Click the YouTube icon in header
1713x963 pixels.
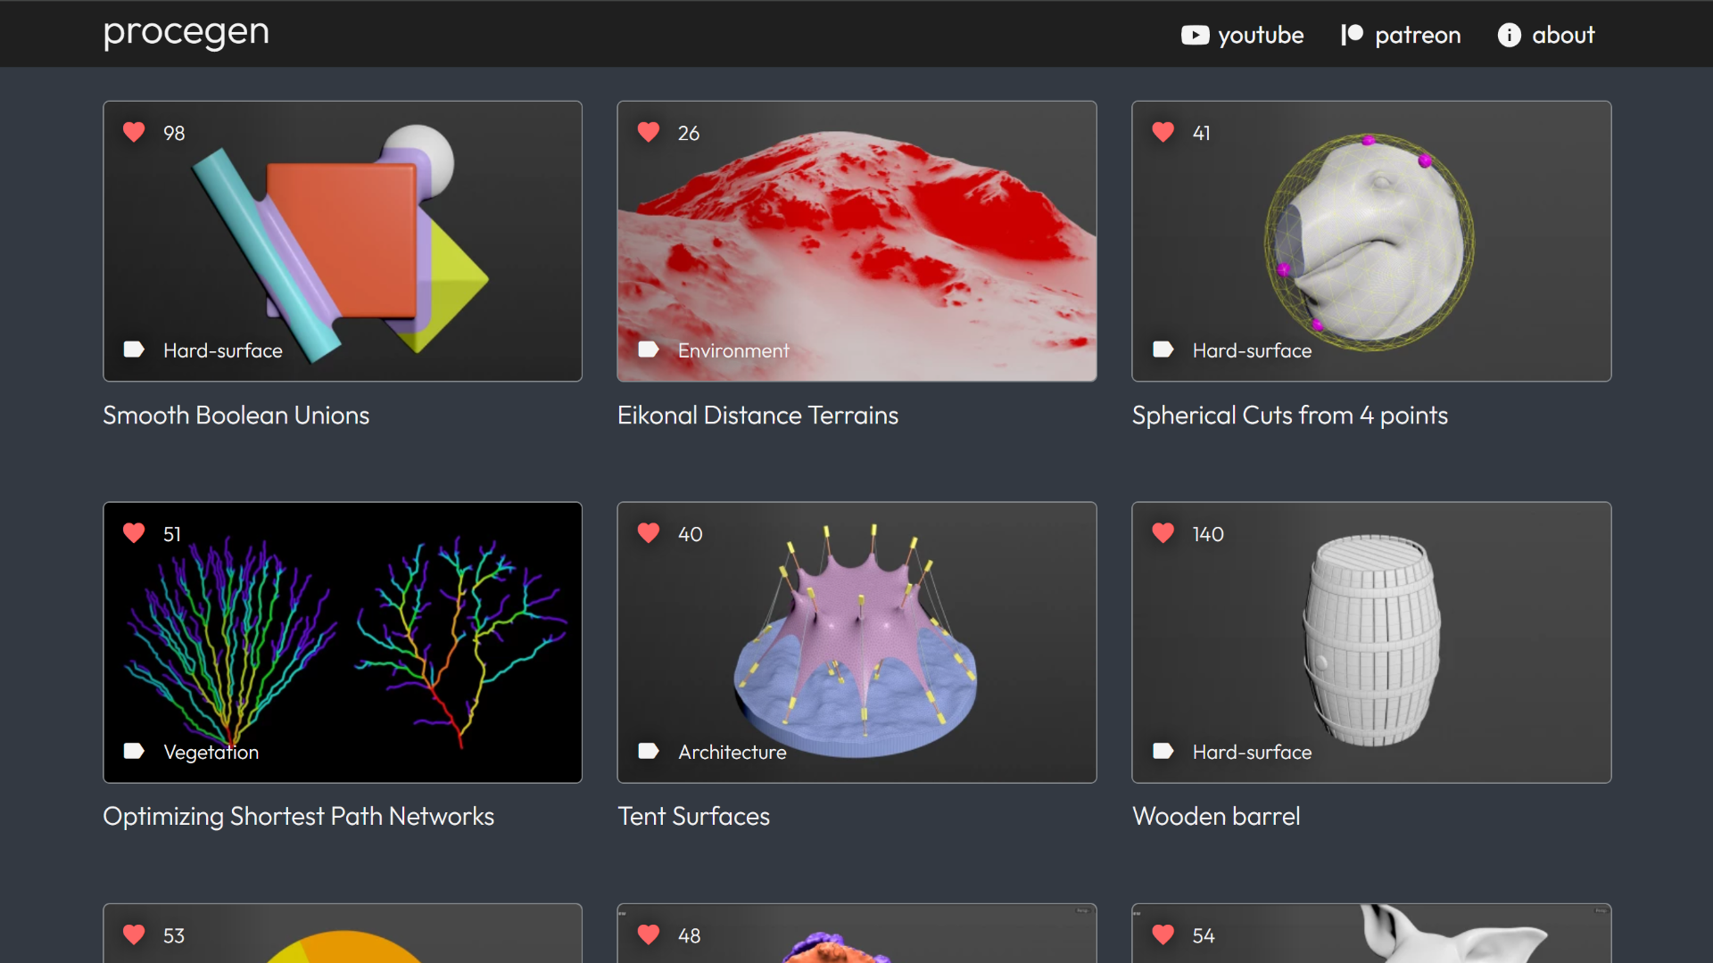pos(1195,35)
